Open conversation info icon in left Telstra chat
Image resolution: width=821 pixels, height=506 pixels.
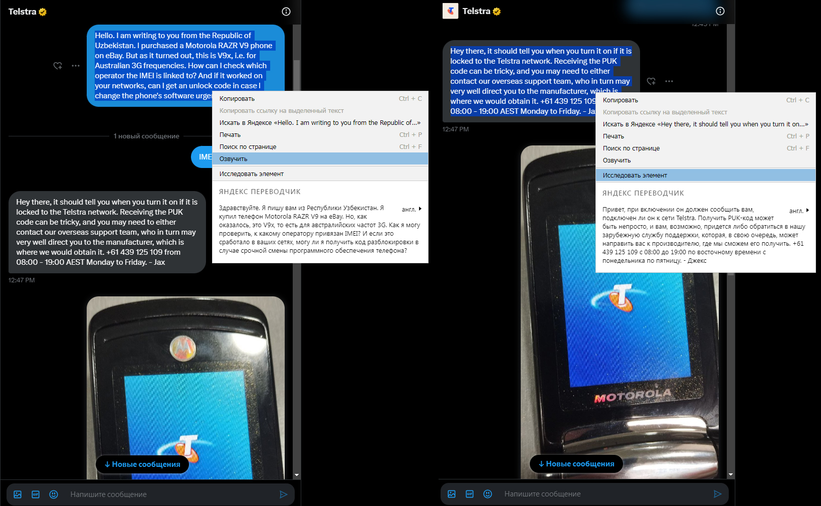[286, 12]
